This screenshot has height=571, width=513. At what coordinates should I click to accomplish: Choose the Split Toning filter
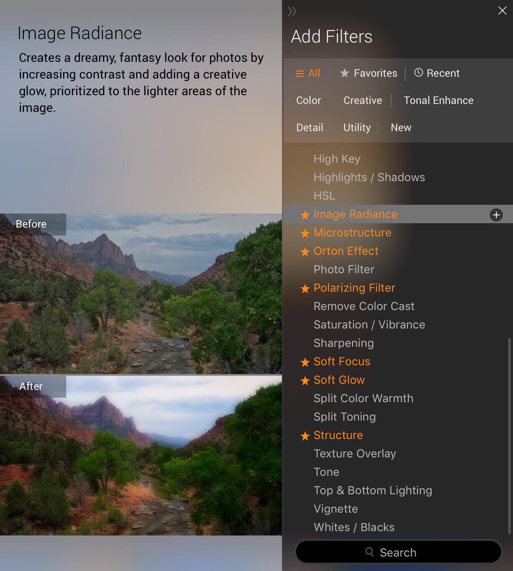pos(345,417)
